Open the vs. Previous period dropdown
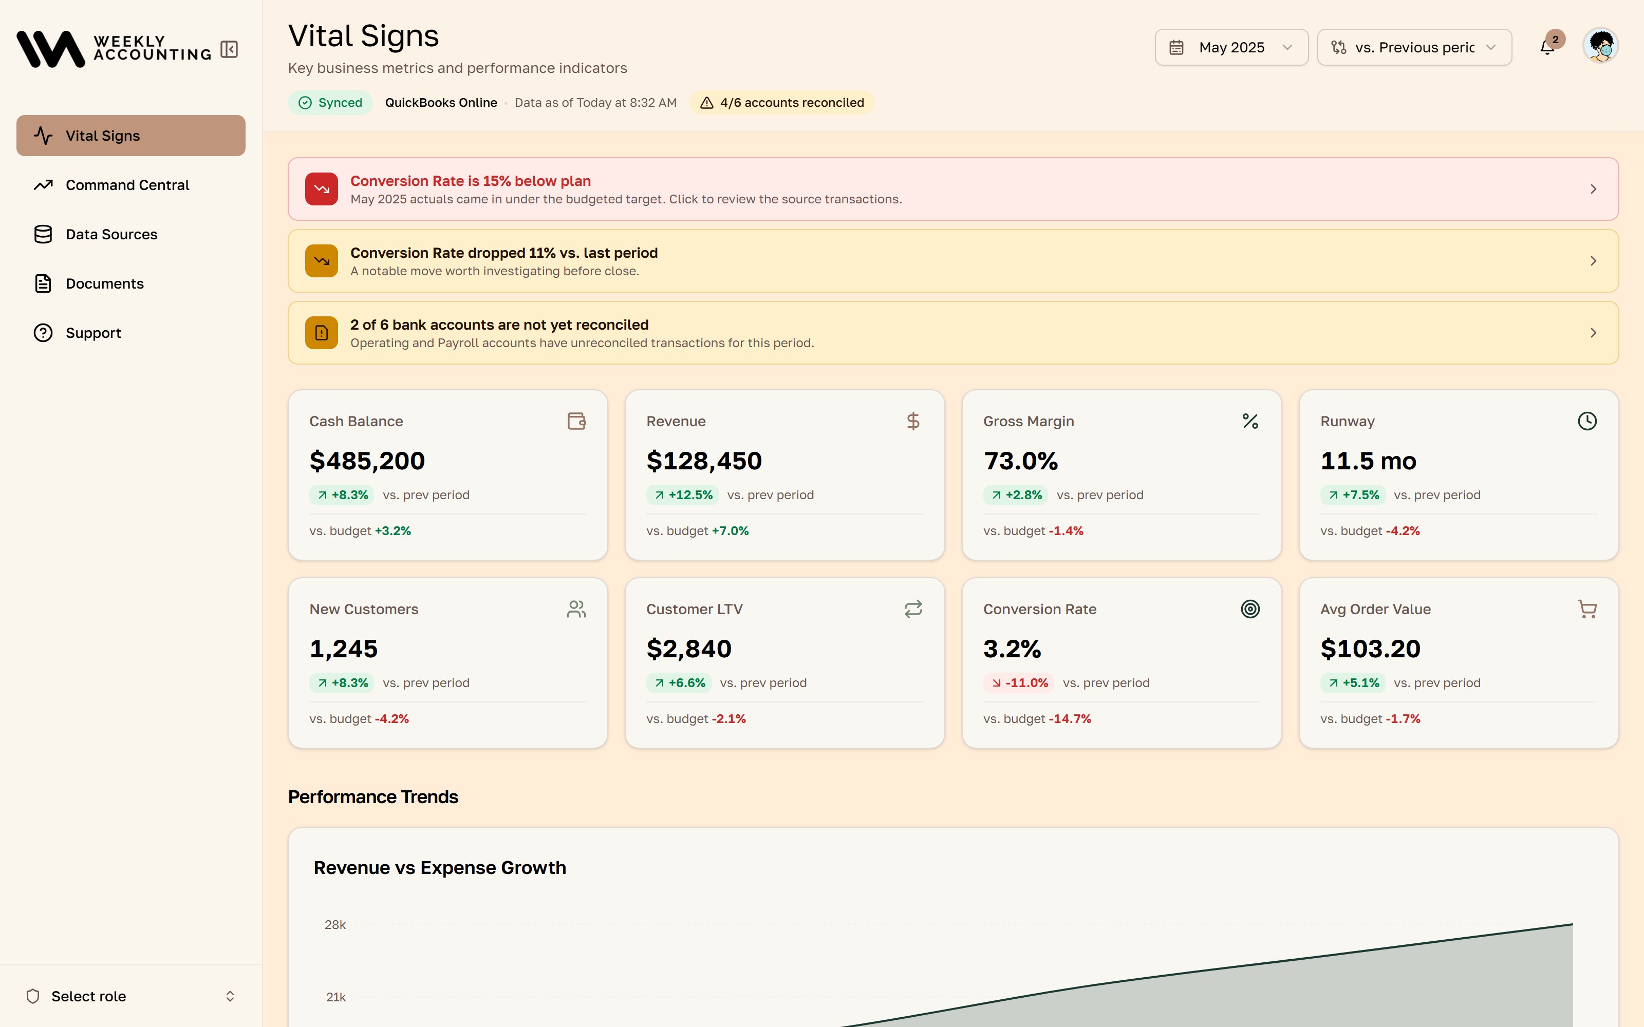 (1414, 48)
